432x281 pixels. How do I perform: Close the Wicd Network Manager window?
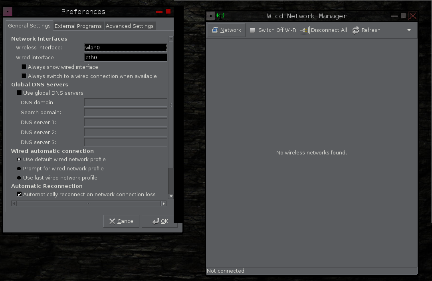[413, 16]
